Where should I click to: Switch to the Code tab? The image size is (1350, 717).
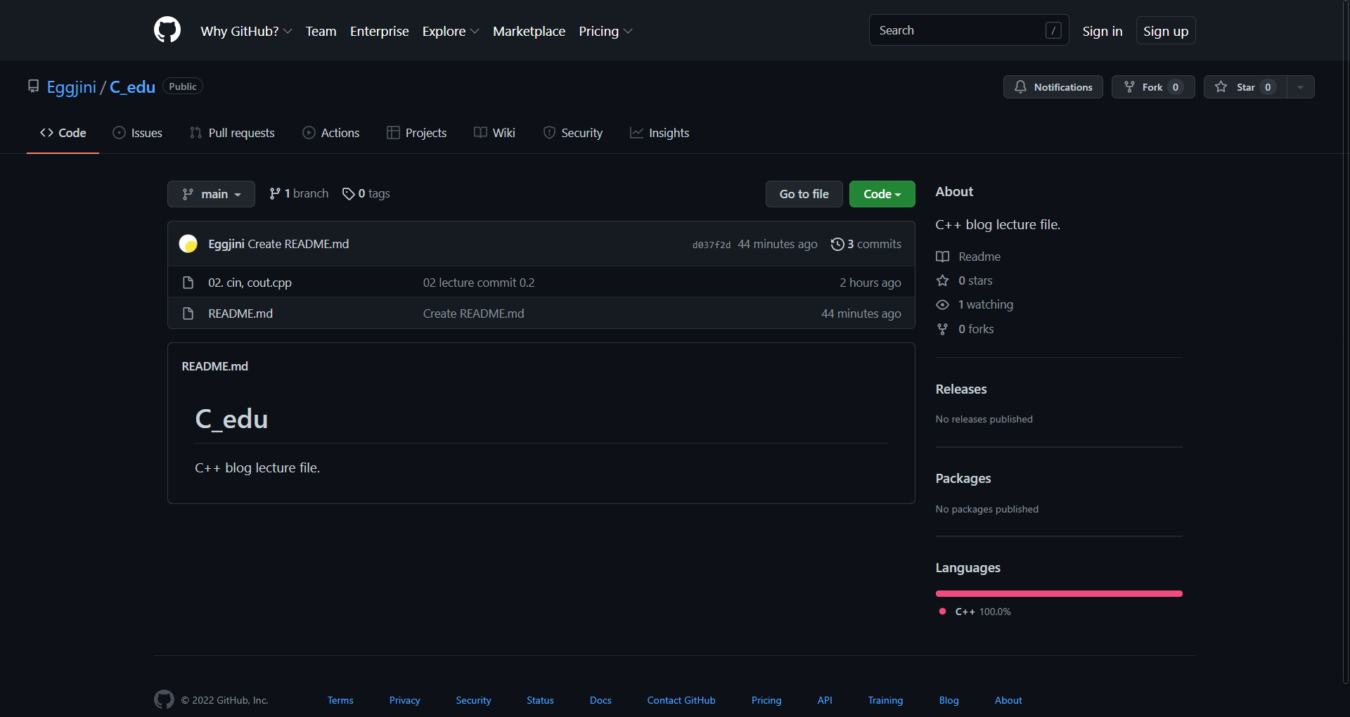[x=63, y=133]
